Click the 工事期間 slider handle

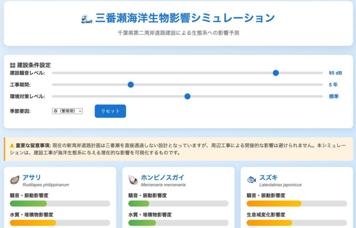coord(131,85)
